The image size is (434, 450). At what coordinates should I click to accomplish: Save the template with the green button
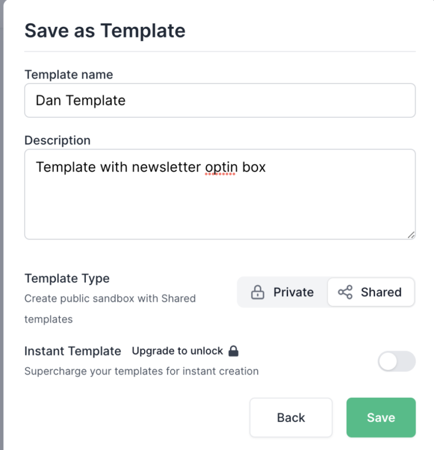381,417
